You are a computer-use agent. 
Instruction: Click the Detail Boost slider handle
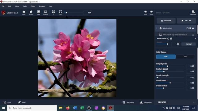(170, 83)
